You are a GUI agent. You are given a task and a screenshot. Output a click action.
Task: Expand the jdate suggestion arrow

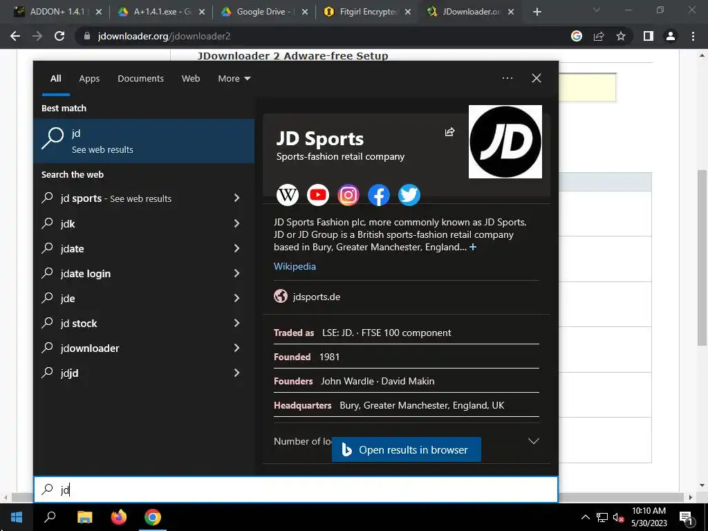(236, 248)
